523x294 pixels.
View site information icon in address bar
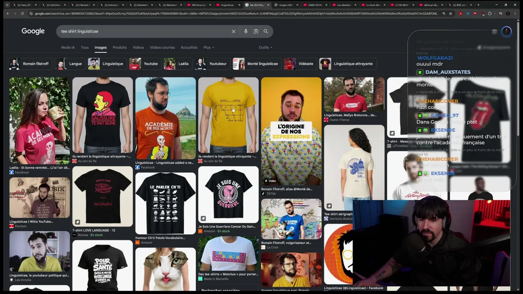click(31, 13)
